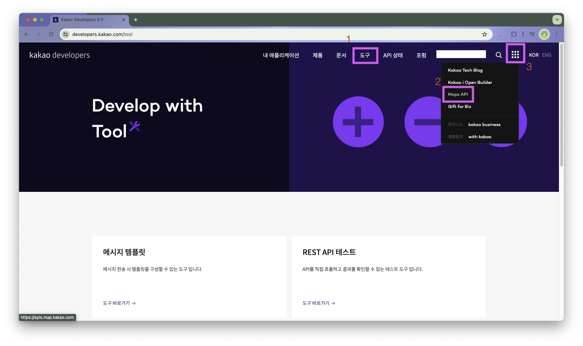Select KOR language option

(x=534, y=55)
